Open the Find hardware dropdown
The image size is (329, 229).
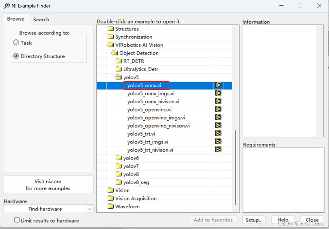pos(90,209)
